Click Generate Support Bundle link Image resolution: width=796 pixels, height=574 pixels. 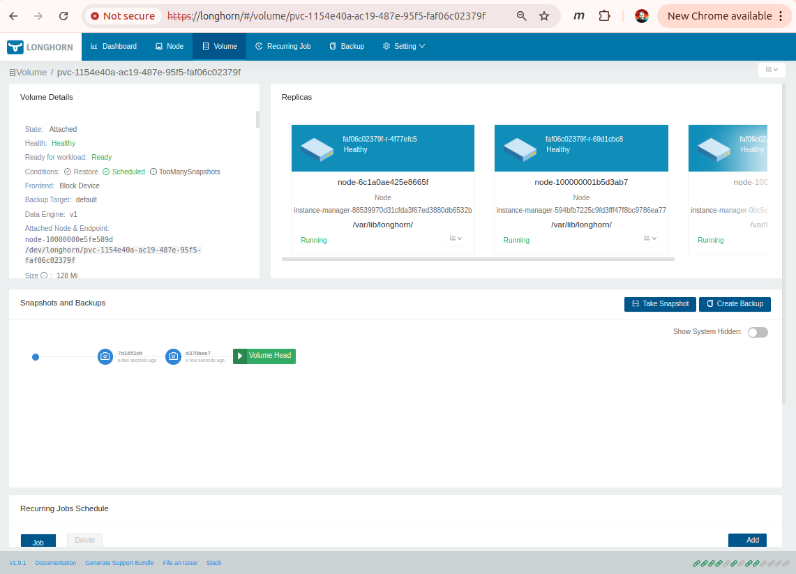pos(119,563)
